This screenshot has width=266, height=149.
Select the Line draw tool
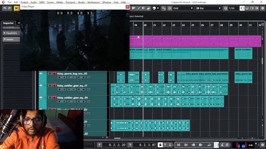pyautogui.click(x=139, y=8)
